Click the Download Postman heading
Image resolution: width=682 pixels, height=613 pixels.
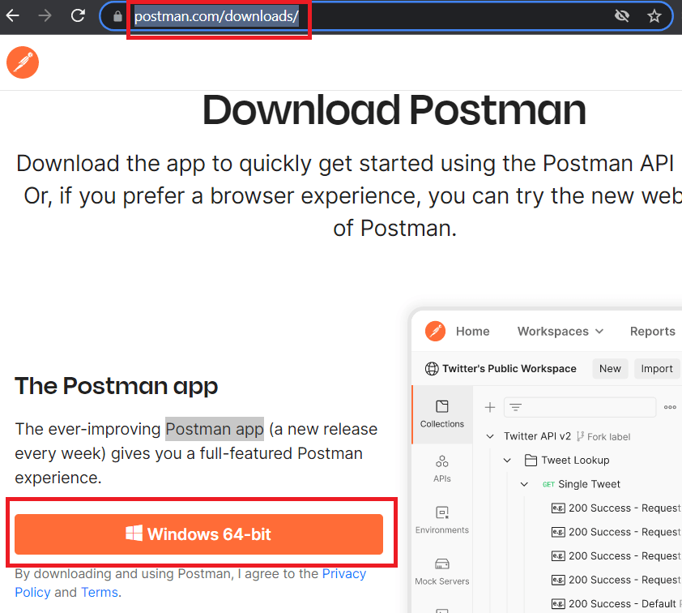(x=394, y=110)
